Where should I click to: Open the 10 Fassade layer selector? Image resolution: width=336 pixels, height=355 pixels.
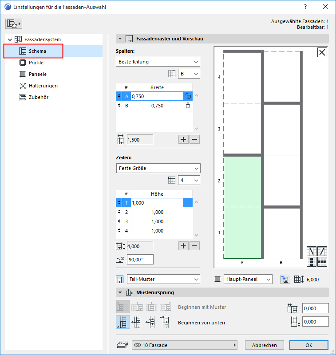(185, 345)
